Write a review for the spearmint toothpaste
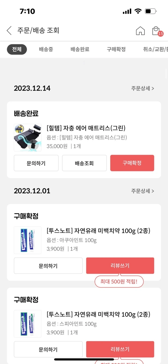This screenshot has height=364, width=168. point(120,349)
